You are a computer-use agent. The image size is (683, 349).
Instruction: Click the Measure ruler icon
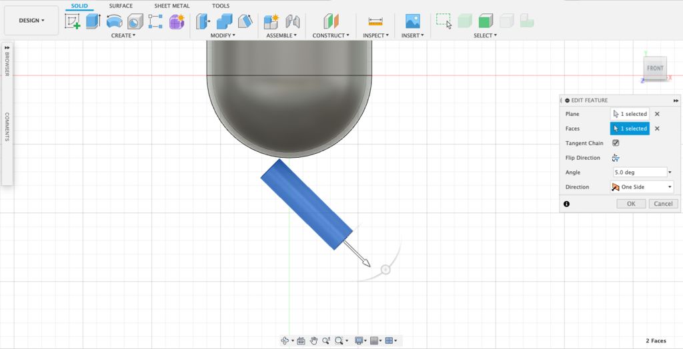[376, 21]
